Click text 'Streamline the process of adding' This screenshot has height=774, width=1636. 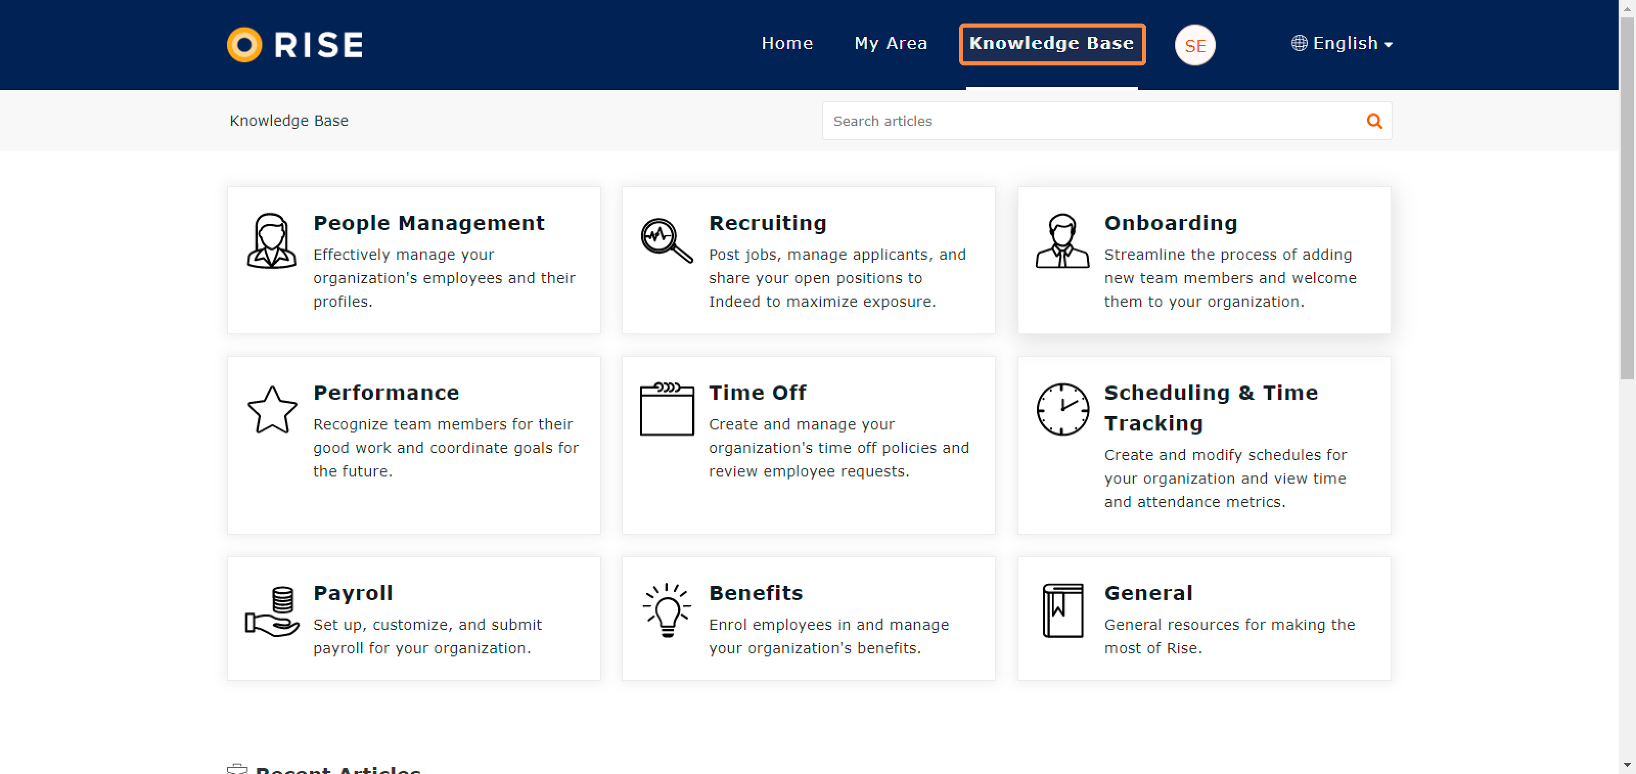click(x=1228, y=255)
